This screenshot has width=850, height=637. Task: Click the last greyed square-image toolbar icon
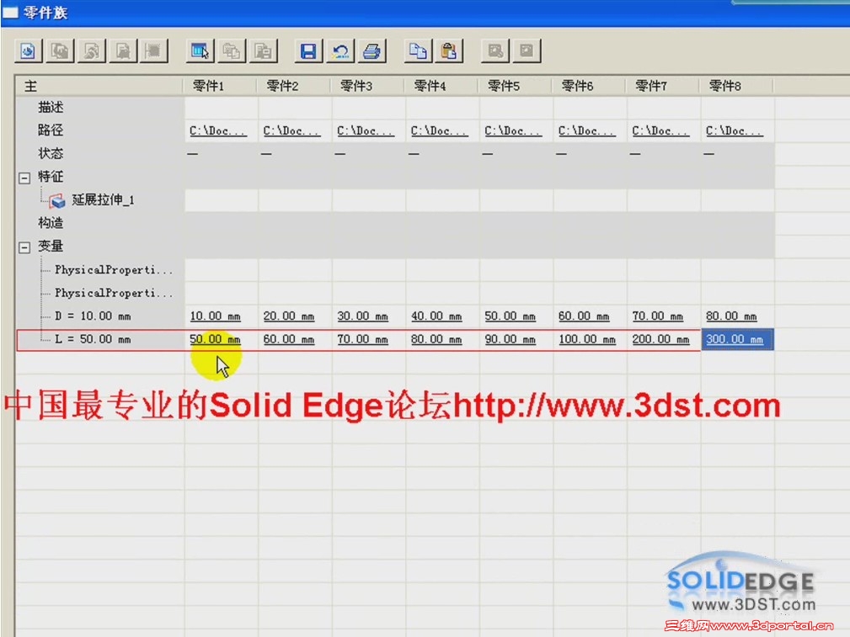527,51
